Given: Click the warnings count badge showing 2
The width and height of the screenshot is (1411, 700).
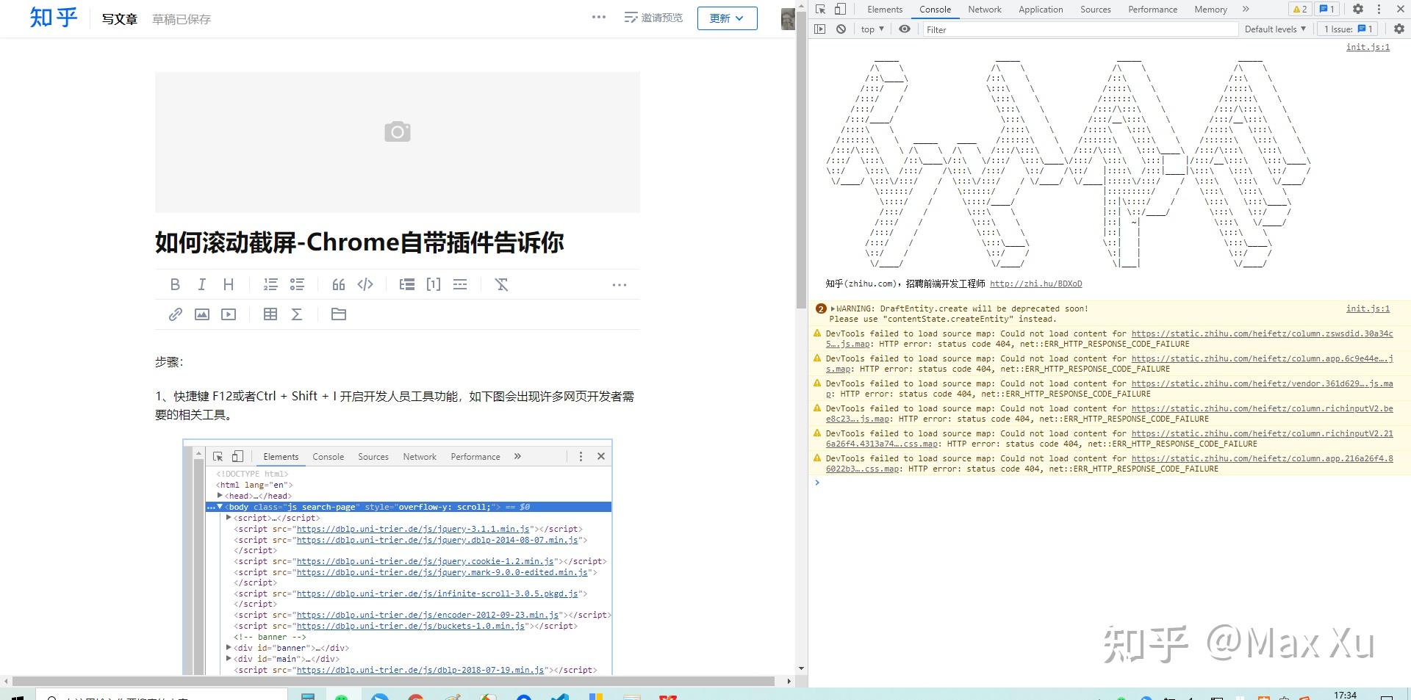Looking at the screenshot, I should tap(1299, 9).
